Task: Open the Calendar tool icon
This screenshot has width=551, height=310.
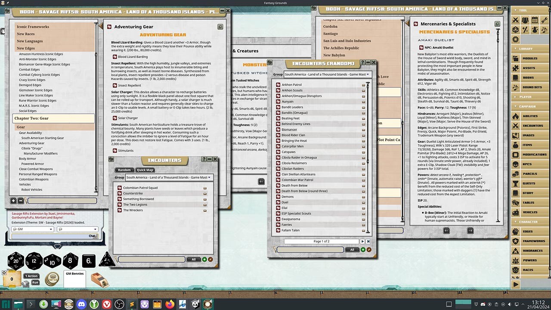Action: (x=535, y=20)
